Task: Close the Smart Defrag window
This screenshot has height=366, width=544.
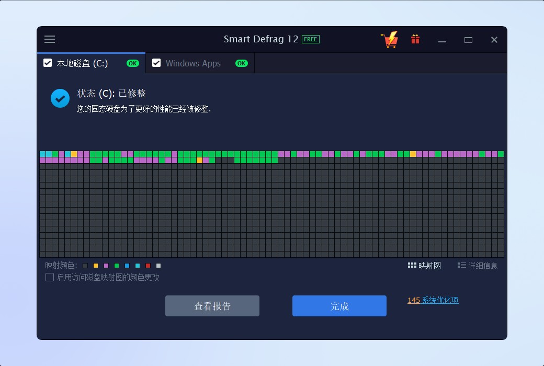Action: pyautogui.click(x=494, y=40)
